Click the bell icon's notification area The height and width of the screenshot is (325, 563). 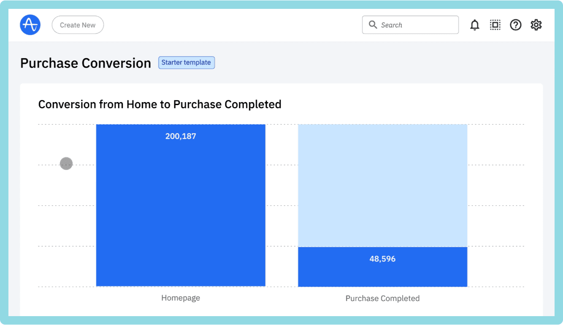(474, 24)
